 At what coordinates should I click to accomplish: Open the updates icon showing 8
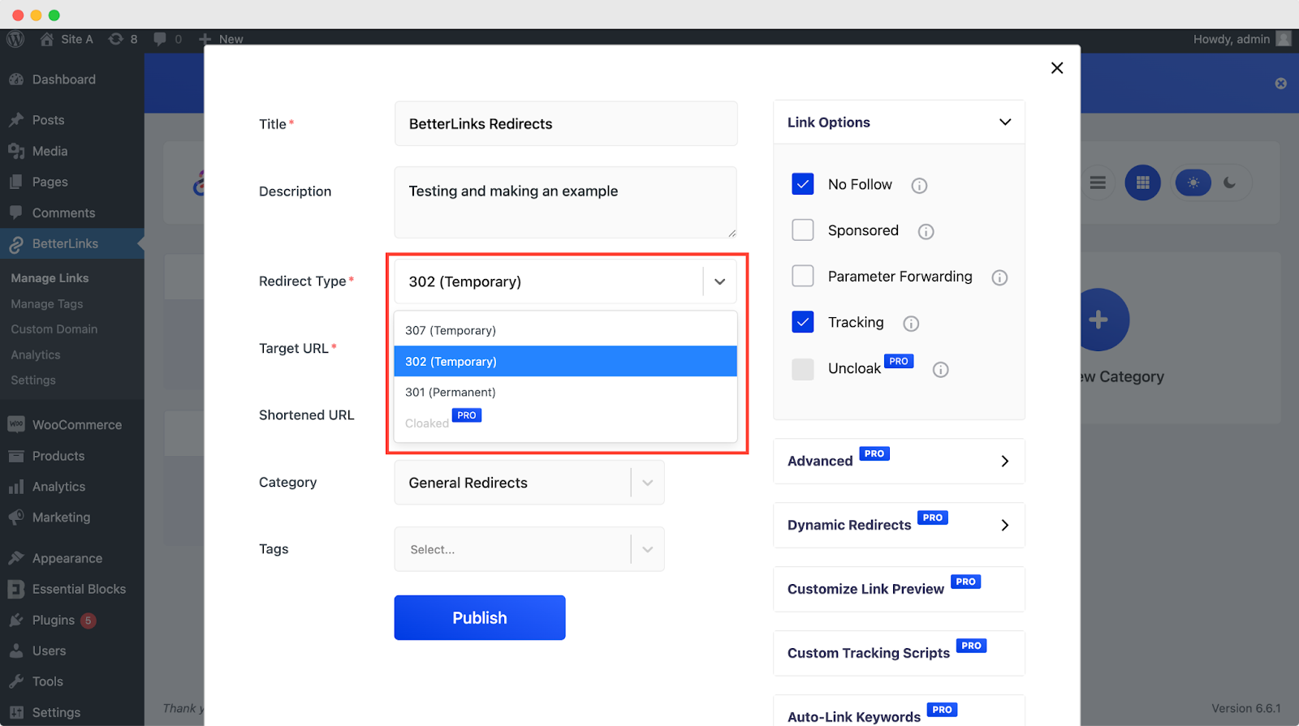[116, 39]
